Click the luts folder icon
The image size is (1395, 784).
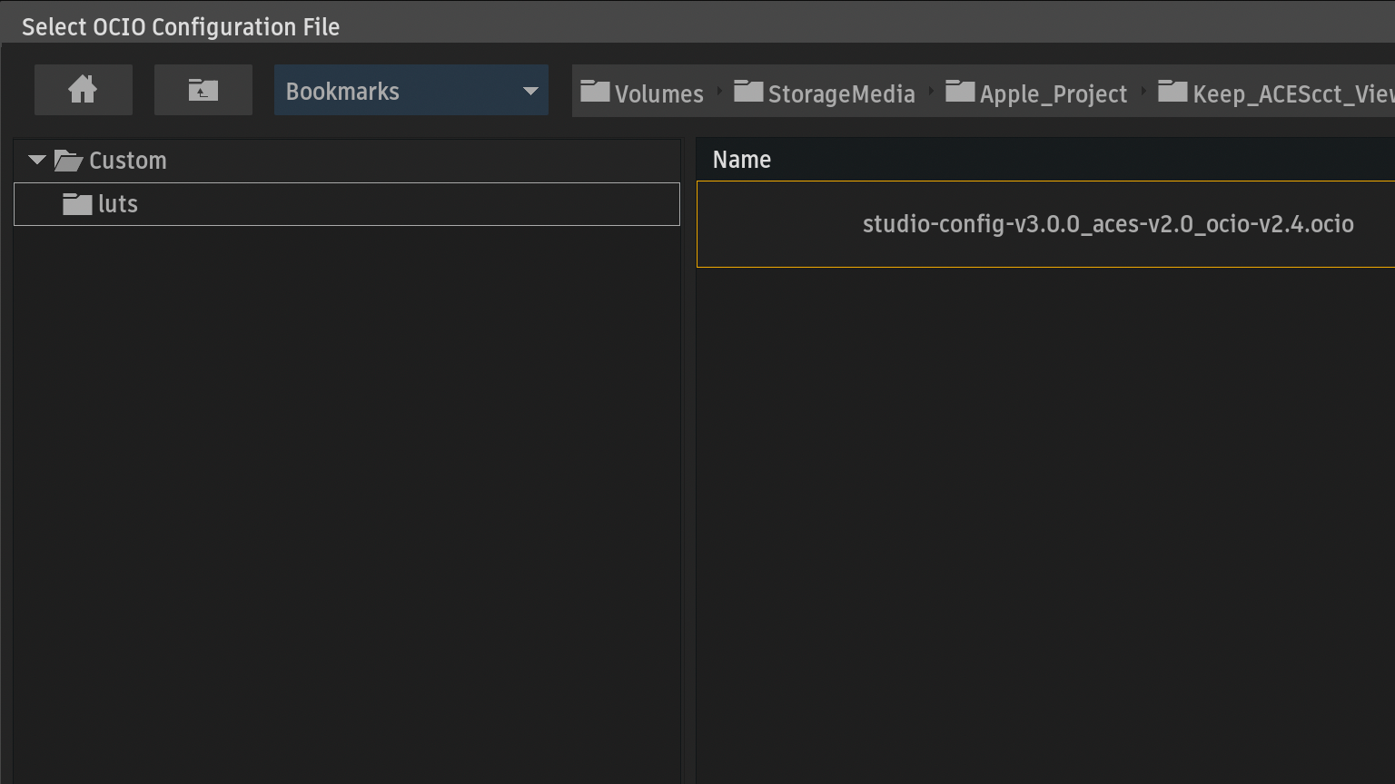point(77,204)
